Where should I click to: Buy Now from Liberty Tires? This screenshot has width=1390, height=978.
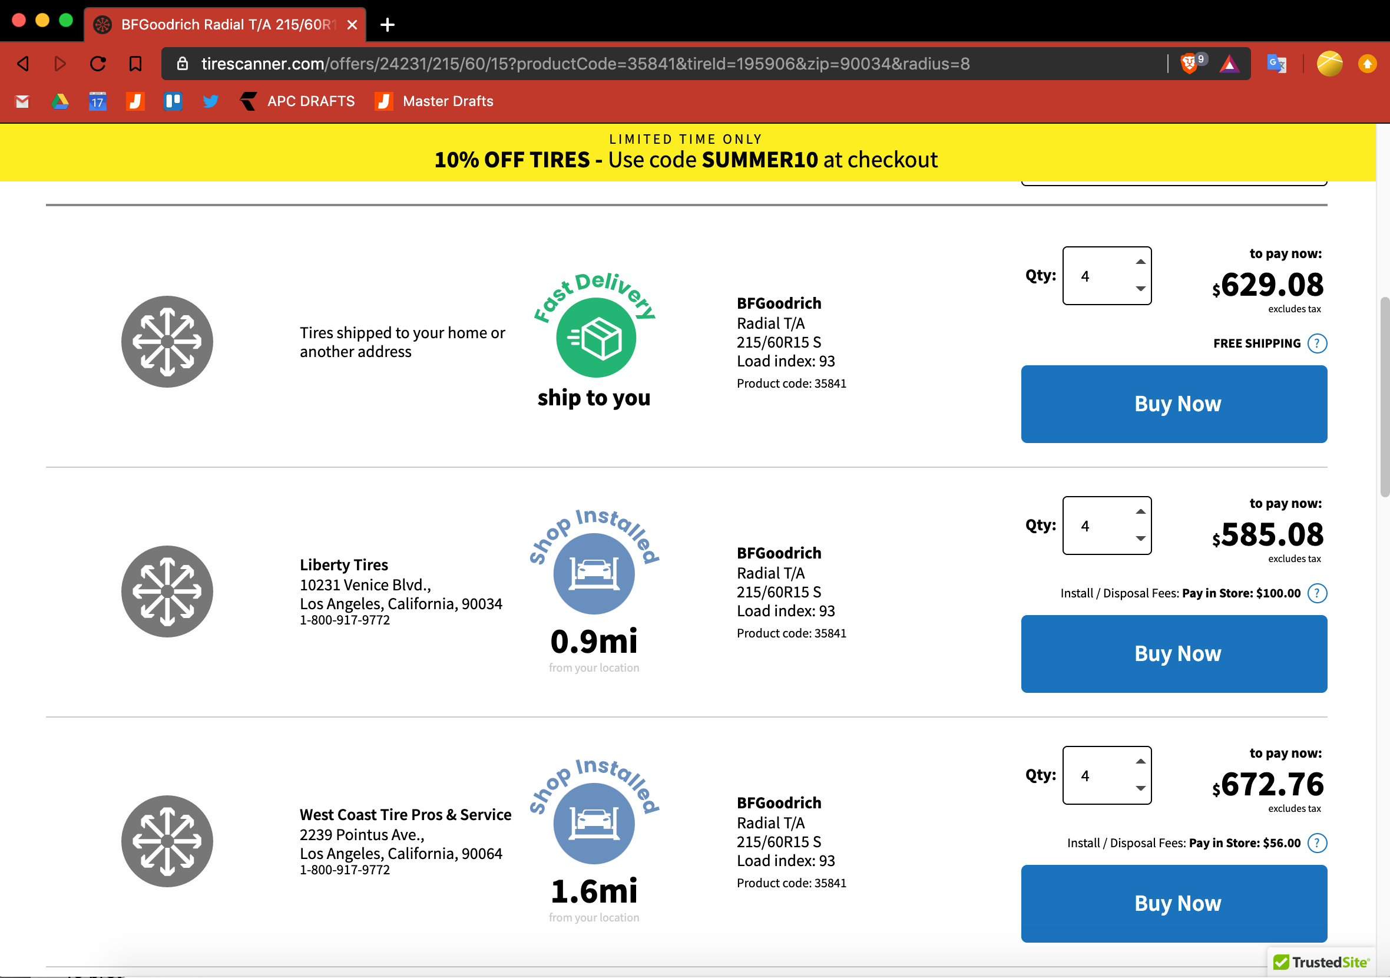(1173, 653)
